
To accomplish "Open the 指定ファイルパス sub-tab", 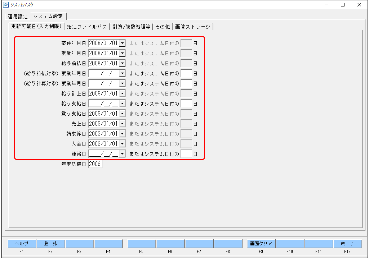I will click(x=87, y=27).
